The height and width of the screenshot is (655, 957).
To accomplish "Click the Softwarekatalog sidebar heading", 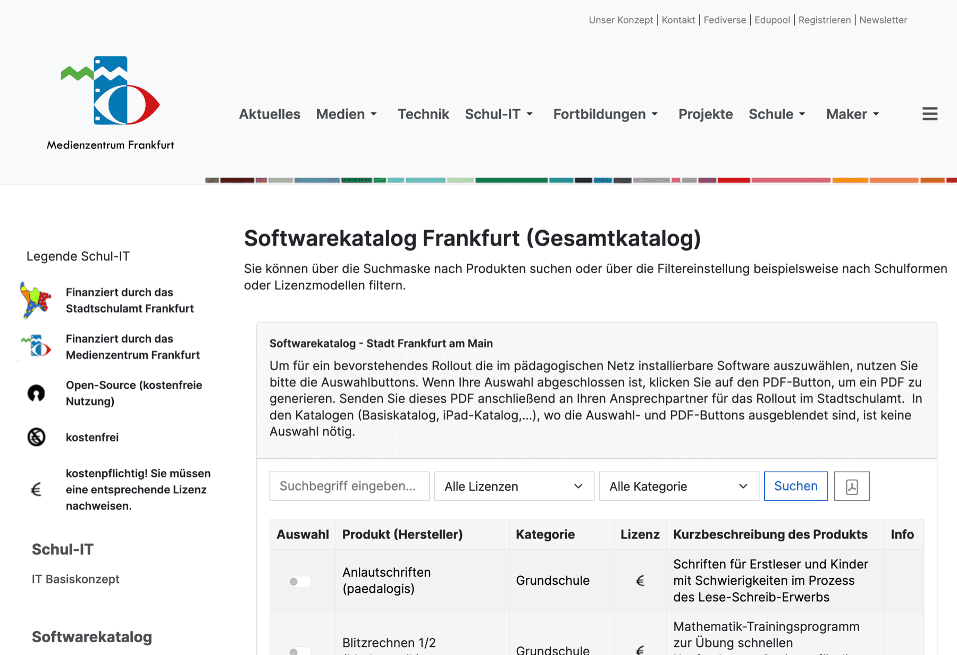I will (92, 636).
